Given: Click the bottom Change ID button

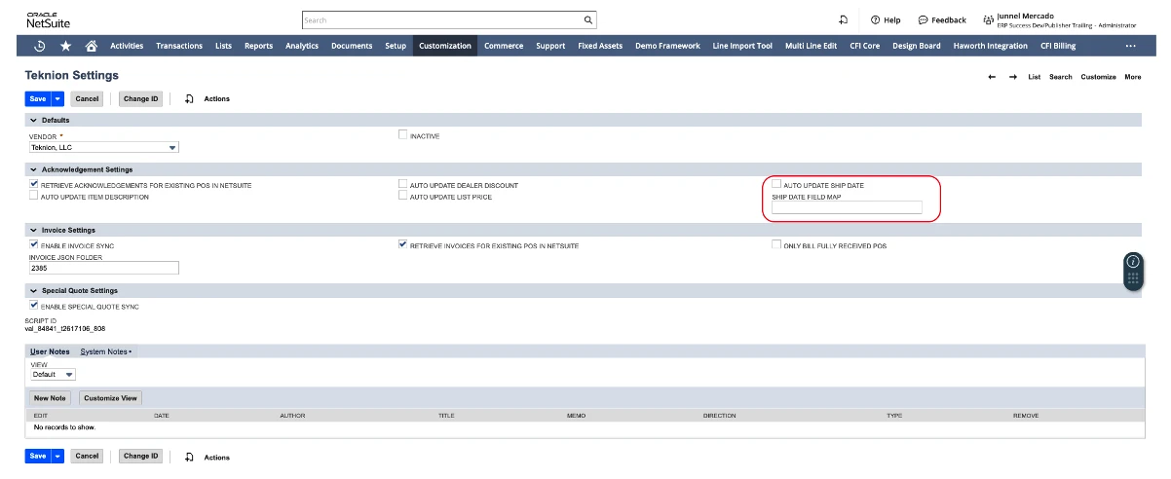Looking at the screenshot, I should (x=140, y=456).
